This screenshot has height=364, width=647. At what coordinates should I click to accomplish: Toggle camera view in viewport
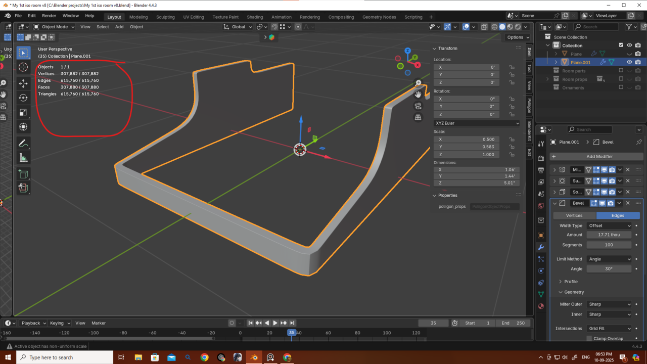pyautogui.click(x=418, y=106)
